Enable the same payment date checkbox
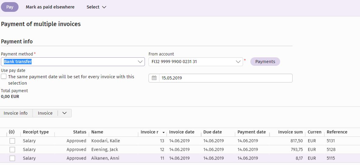Viewport: 360px width, 165px height. pyautogui.click(x=4, y=76)
